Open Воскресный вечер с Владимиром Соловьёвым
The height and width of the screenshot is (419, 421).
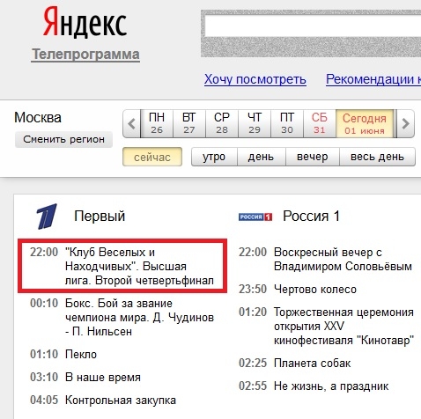tap(343, 260)
